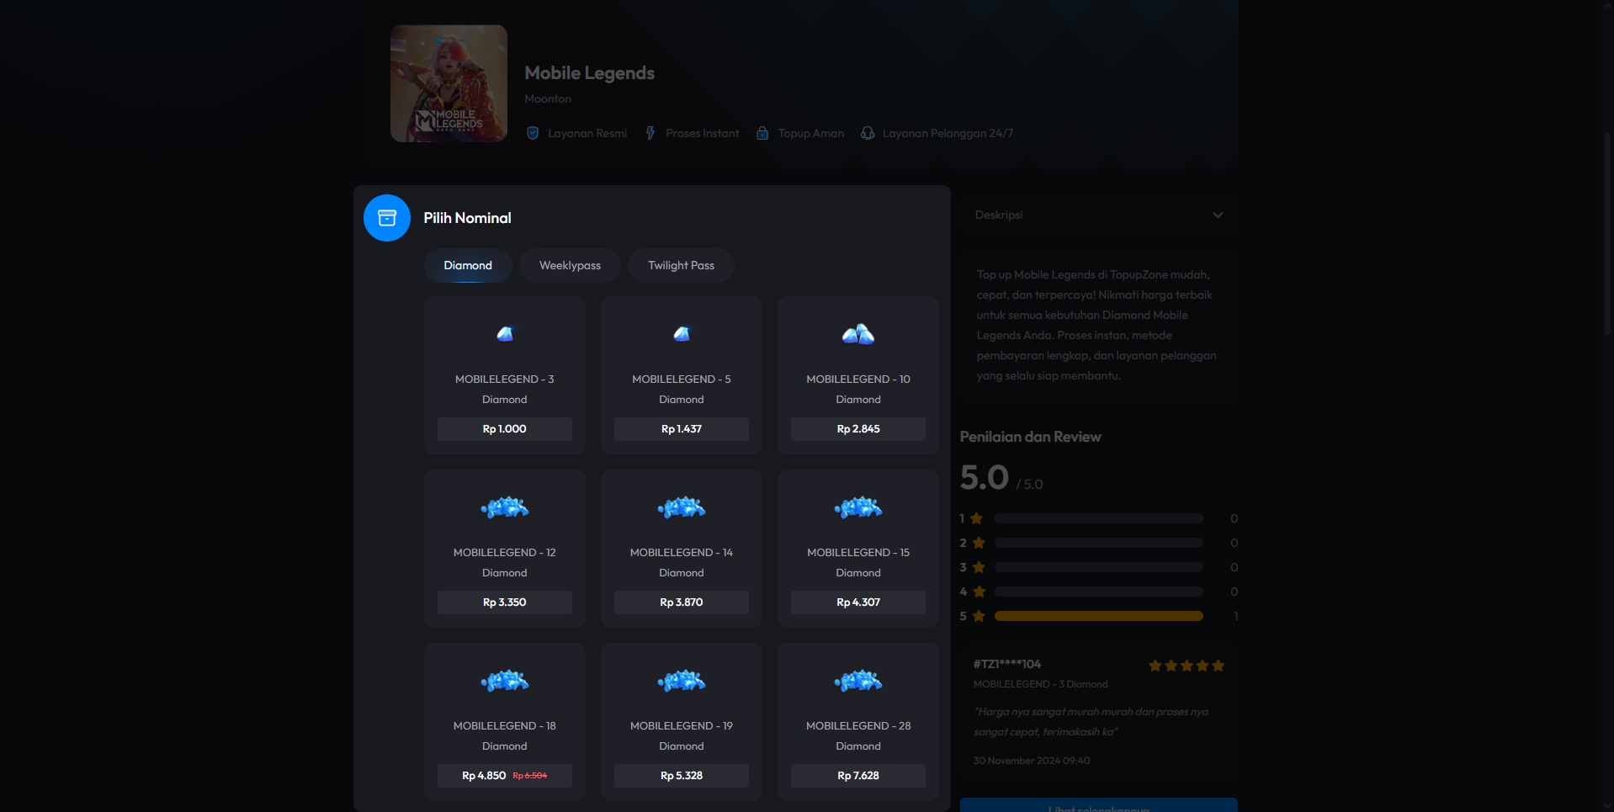Viewport: 1614px width, 812px height.
Task: Click the MOBILELEGEND - 14 diamond pile icon
Action: [x=682, y=507]
